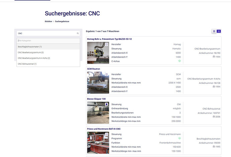231x157 pixels.
Task: Click 'Artikelnummer: 99099' text
Action: 210,143
